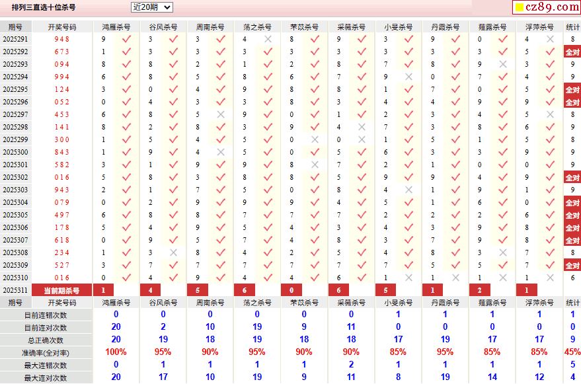Click draw number 994 in row 2025294
The width and height of the screenshot is (581, 384).
[62, 77]
